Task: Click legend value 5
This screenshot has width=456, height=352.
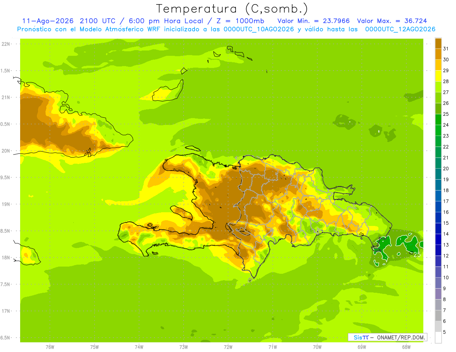Action: [445, 332]
